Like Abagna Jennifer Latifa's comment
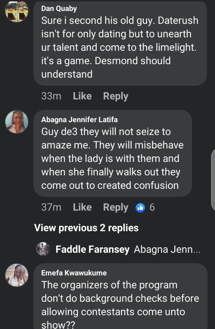215x329 pixels. coord(82,207)
